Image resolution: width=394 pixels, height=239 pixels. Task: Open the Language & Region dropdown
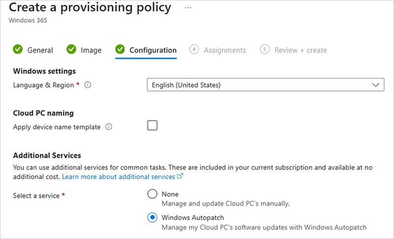265,85
